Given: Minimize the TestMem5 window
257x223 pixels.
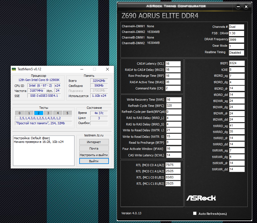Looking at the screenshot, I should click(x=82, y=69).
